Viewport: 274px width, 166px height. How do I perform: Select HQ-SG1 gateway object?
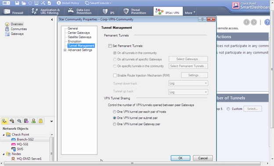coord(20,144)
